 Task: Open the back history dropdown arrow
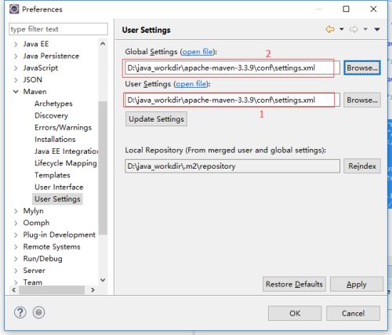click(342, 29)
